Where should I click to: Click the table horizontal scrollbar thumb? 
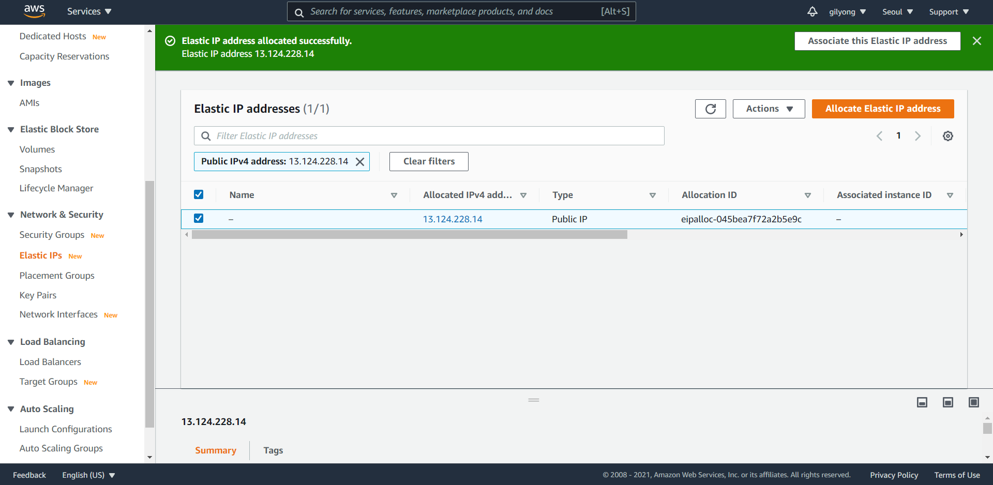[x=409, y=235]
